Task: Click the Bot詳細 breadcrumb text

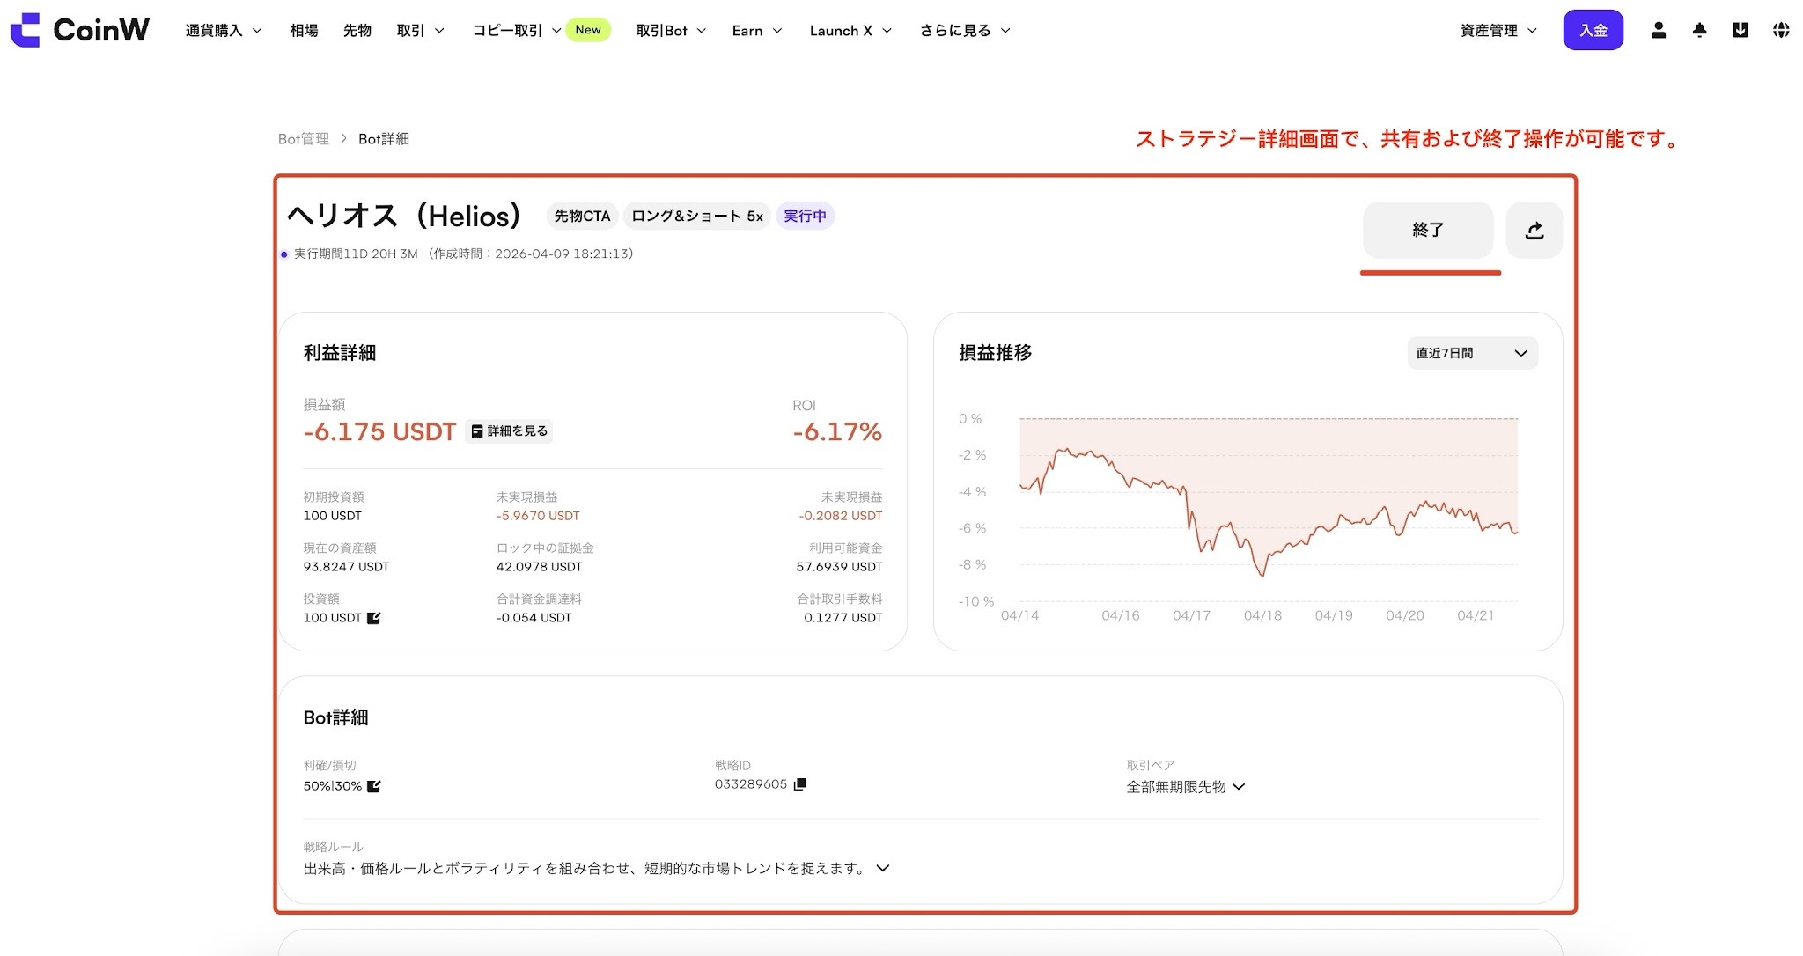Action: tap(384, 139)
